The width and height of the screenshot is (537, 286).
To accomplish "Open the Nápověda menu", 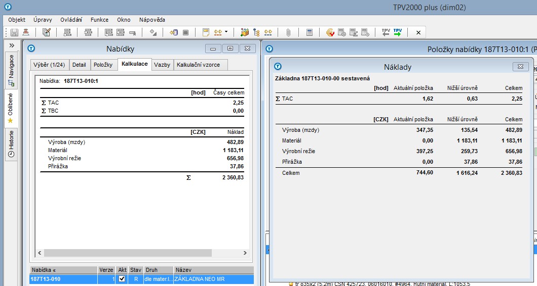I will 152,20.
